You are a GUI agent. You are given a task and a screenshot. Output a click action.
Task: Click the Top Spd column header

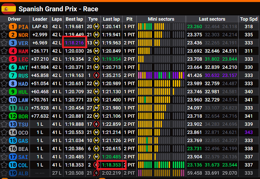249,19
